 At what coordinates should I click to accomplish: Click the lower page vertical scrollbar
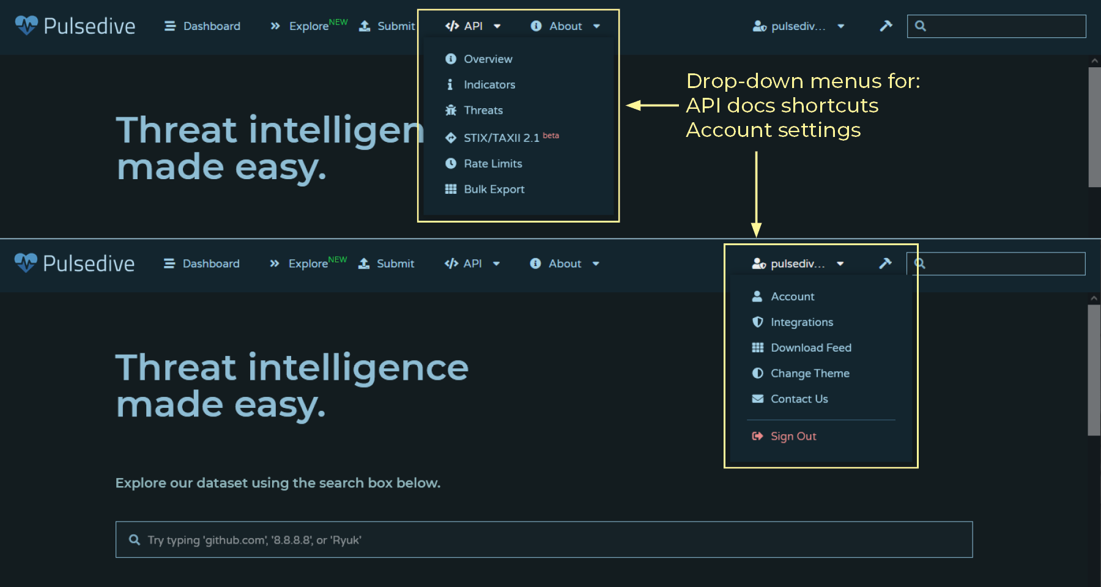click(1094, 370)
